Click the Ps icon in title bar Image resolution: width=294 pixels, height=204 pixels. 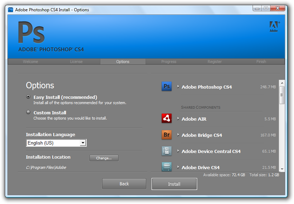click(x=11, y=9)
